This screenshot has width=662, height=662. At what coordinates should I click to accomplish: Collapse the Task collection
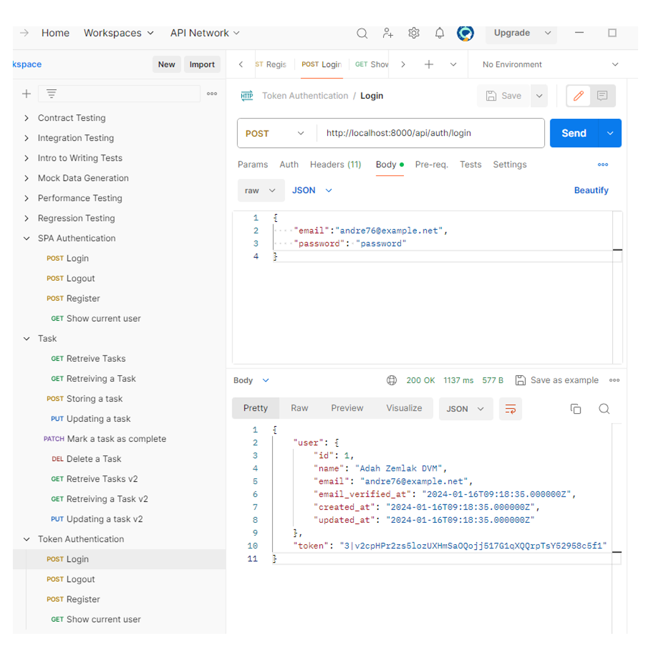[x=26, y=338]
